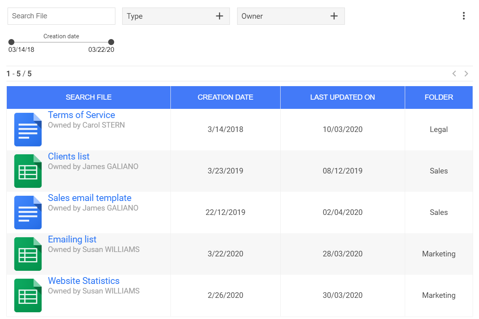Click owner text under Sales email template

point(93,208)
